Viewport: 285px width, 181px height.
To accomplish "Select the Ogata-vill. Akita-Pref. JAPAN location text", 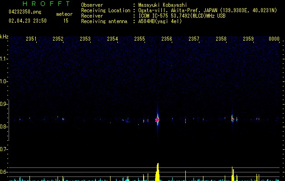I will click(x=208, y=10).
